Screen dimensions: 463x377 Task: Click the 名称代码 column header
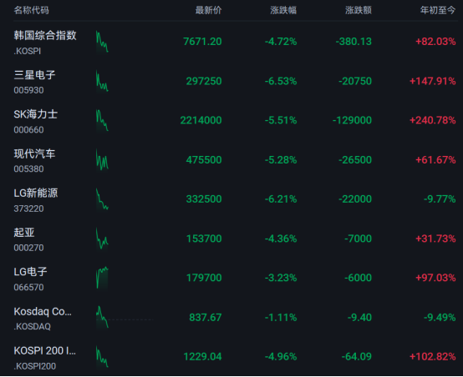(x=31, y=10)
